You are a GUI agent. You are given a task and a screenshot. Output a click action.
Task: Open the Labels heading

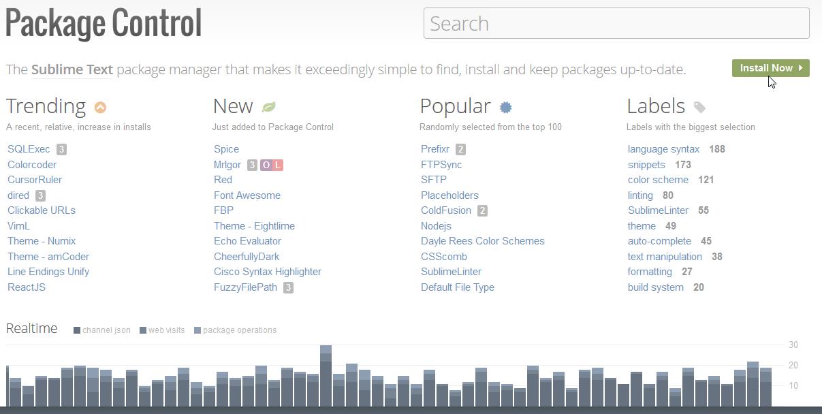point(656,106)
